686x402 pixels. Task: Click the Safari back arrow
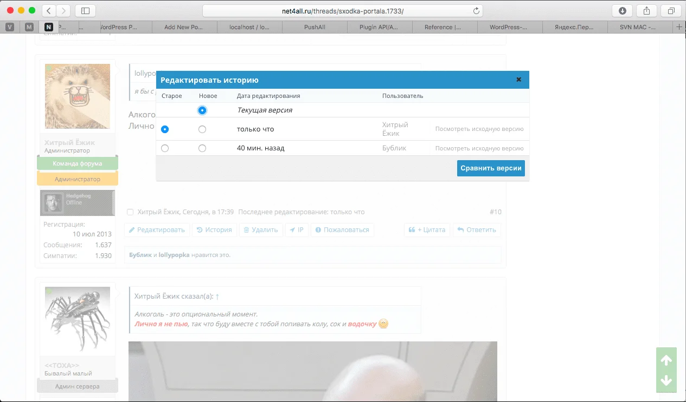[49, 11]
